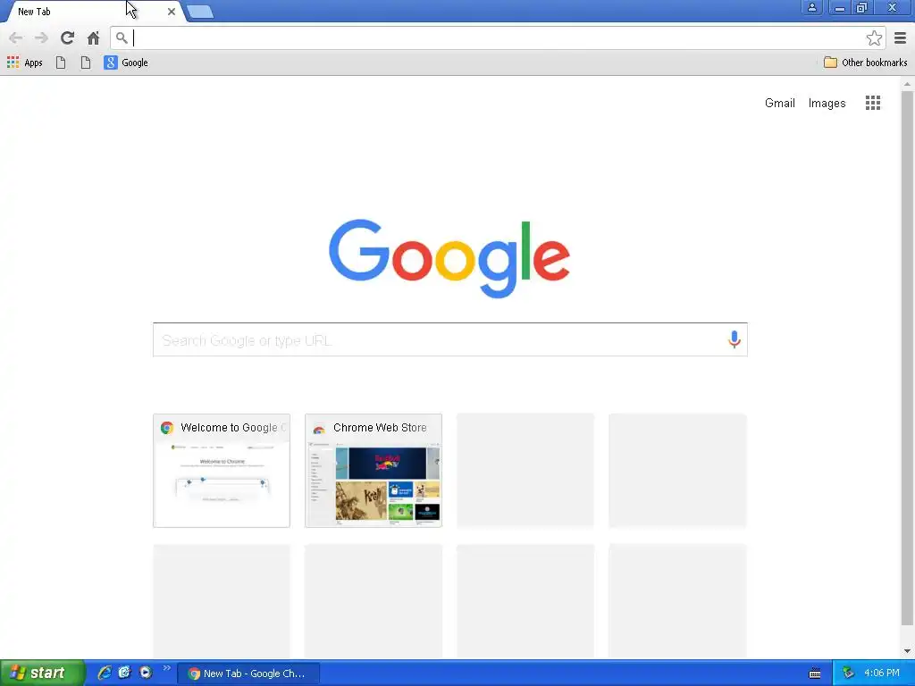Click the system tray network icon

[x=848, y=673]
